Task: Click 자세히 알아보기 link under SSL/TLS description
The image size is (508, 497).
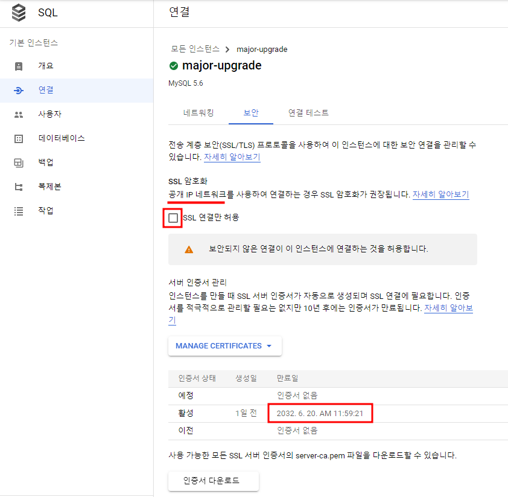Action: click(232, 157)
